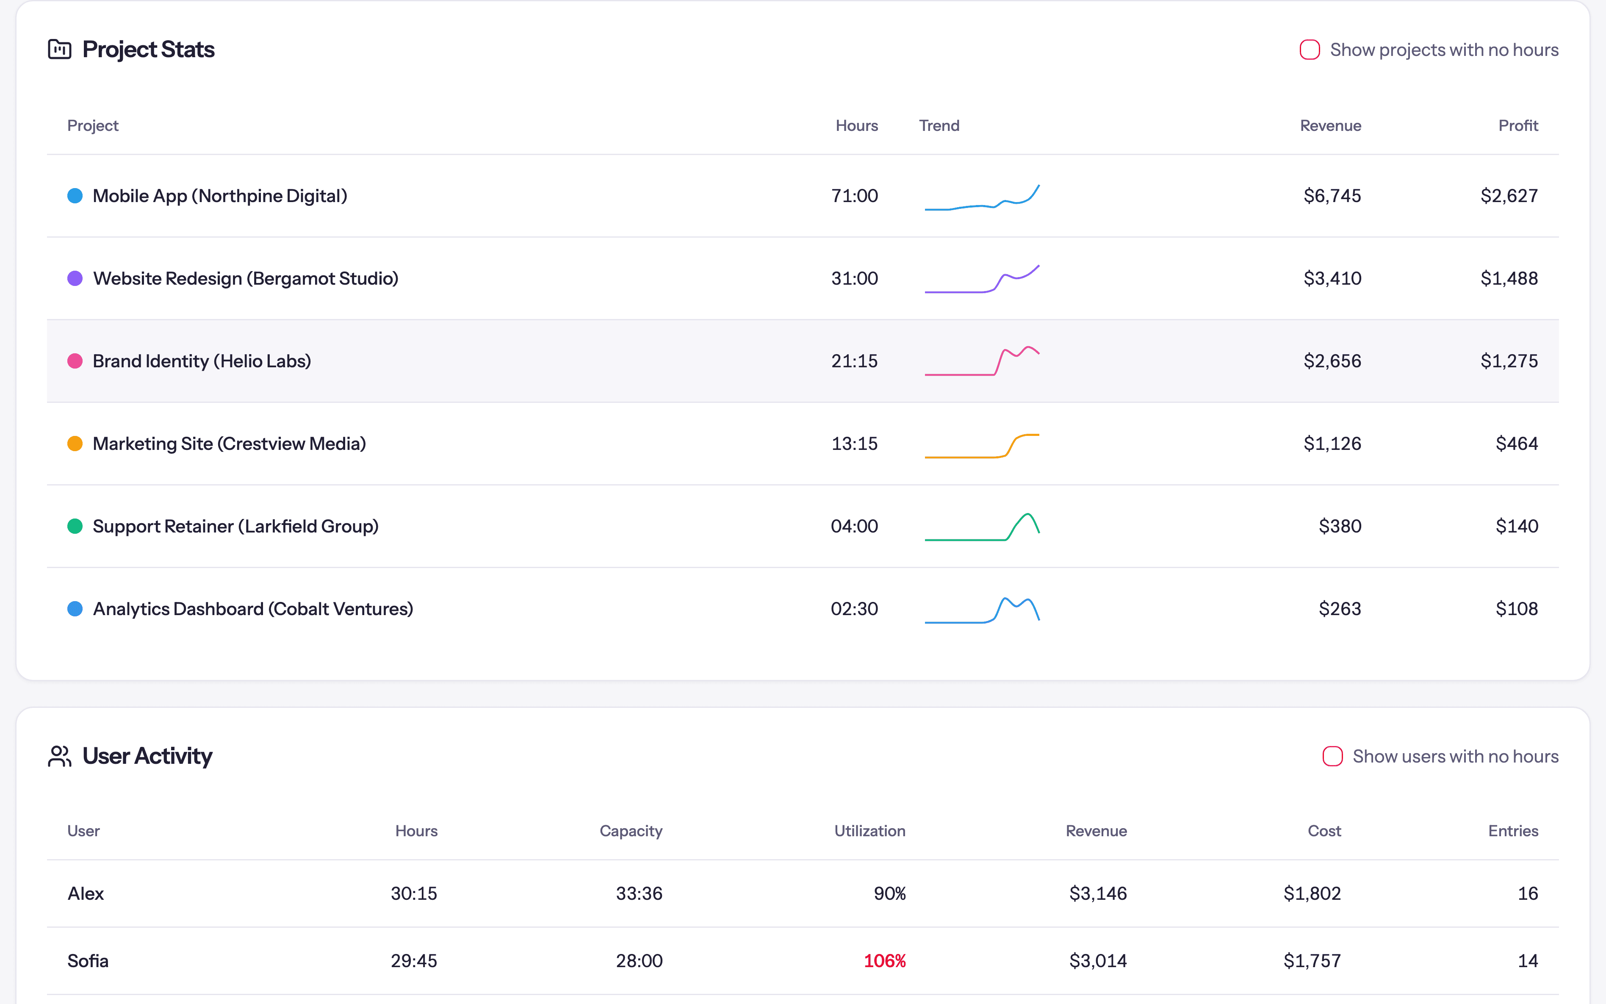This screenshot has width=1606, height=1004.
Task: Click the $1,488 profit value
Action: [1509, 278]
